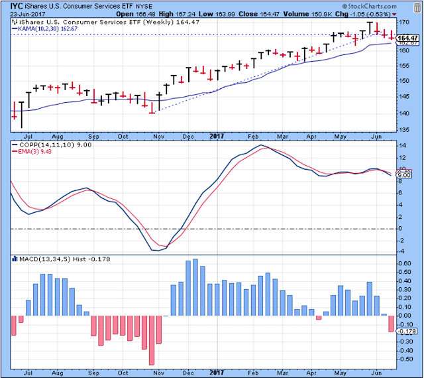Click the KAMA(10,2,30) 162.67 legend label
The width and height of the screenshot is (424, 378).
pyautogui.click(x=45, y=29)
